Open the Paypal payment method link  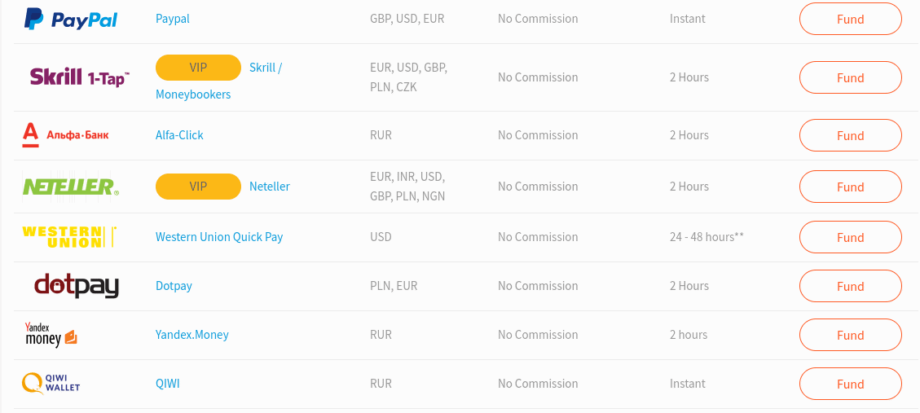(x=173, y=19)
